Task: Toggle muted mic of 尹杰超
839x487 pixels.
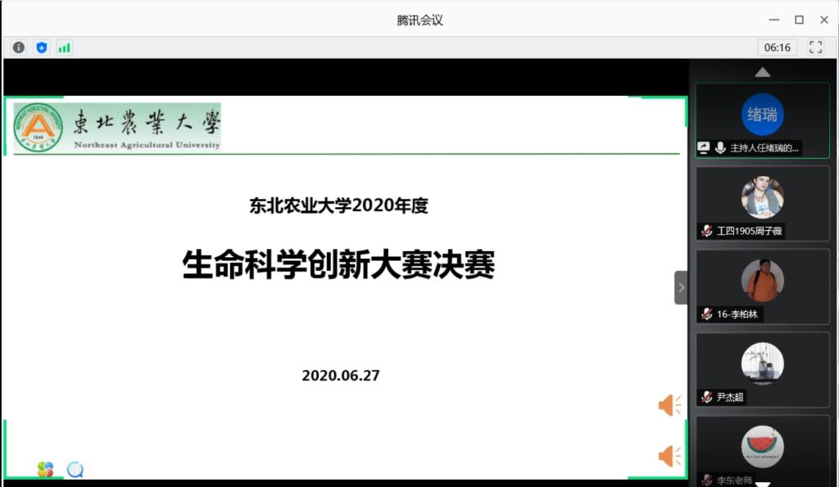Action: tap(706, 398)
